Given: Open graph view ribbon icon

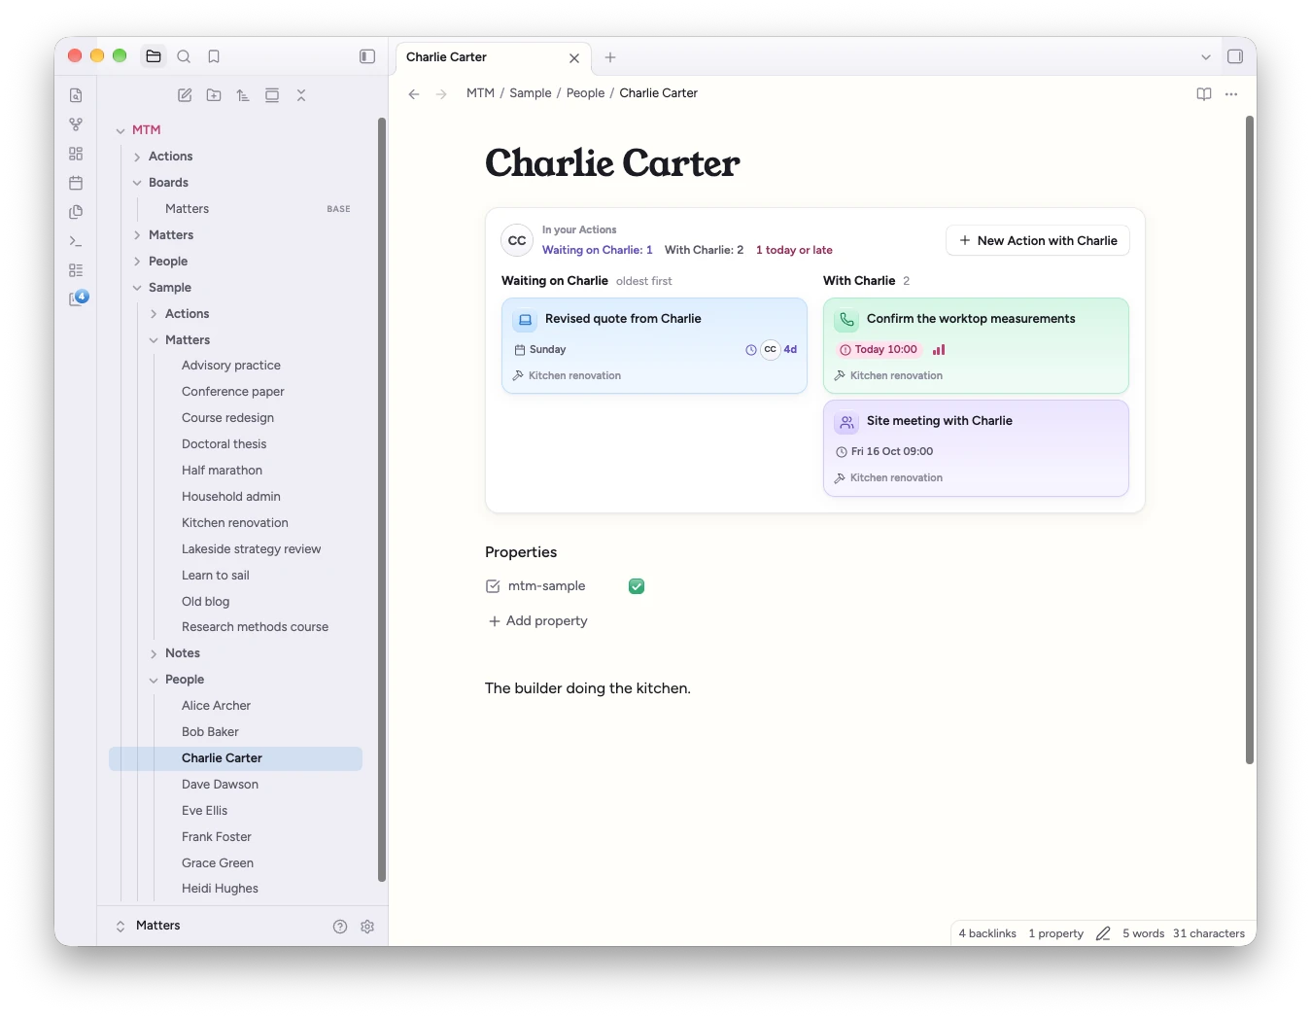Looking at the screenshot, I should [x=76, y=124].
